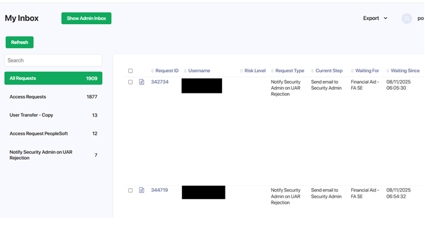The image size is (425, 227).
Task: Click the Request Type column header text
Action: (290, 70)
